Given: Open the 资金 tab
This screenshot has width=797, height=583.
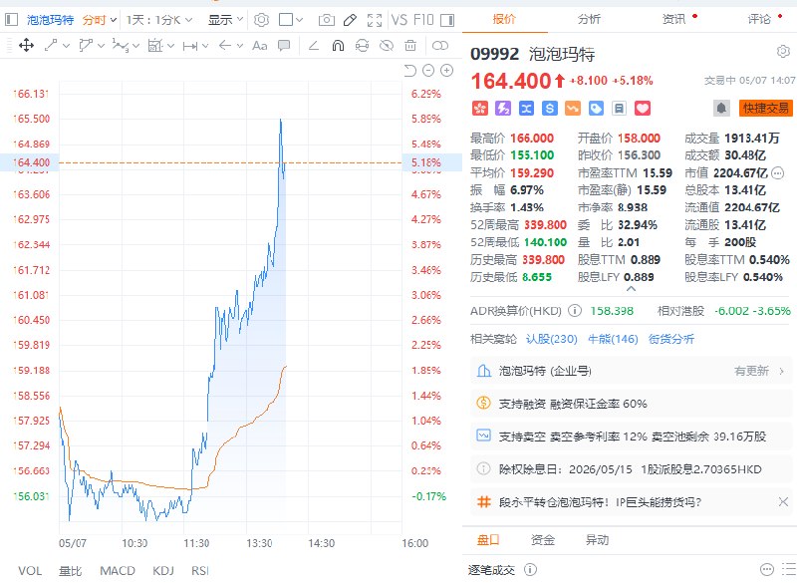Looking at the screenshot, I should tap(542, 540).
